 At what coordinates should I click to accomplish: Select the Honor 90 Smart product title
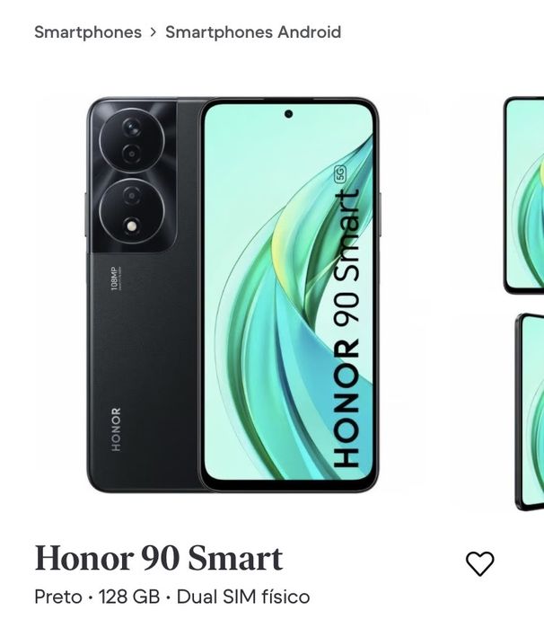159,558
